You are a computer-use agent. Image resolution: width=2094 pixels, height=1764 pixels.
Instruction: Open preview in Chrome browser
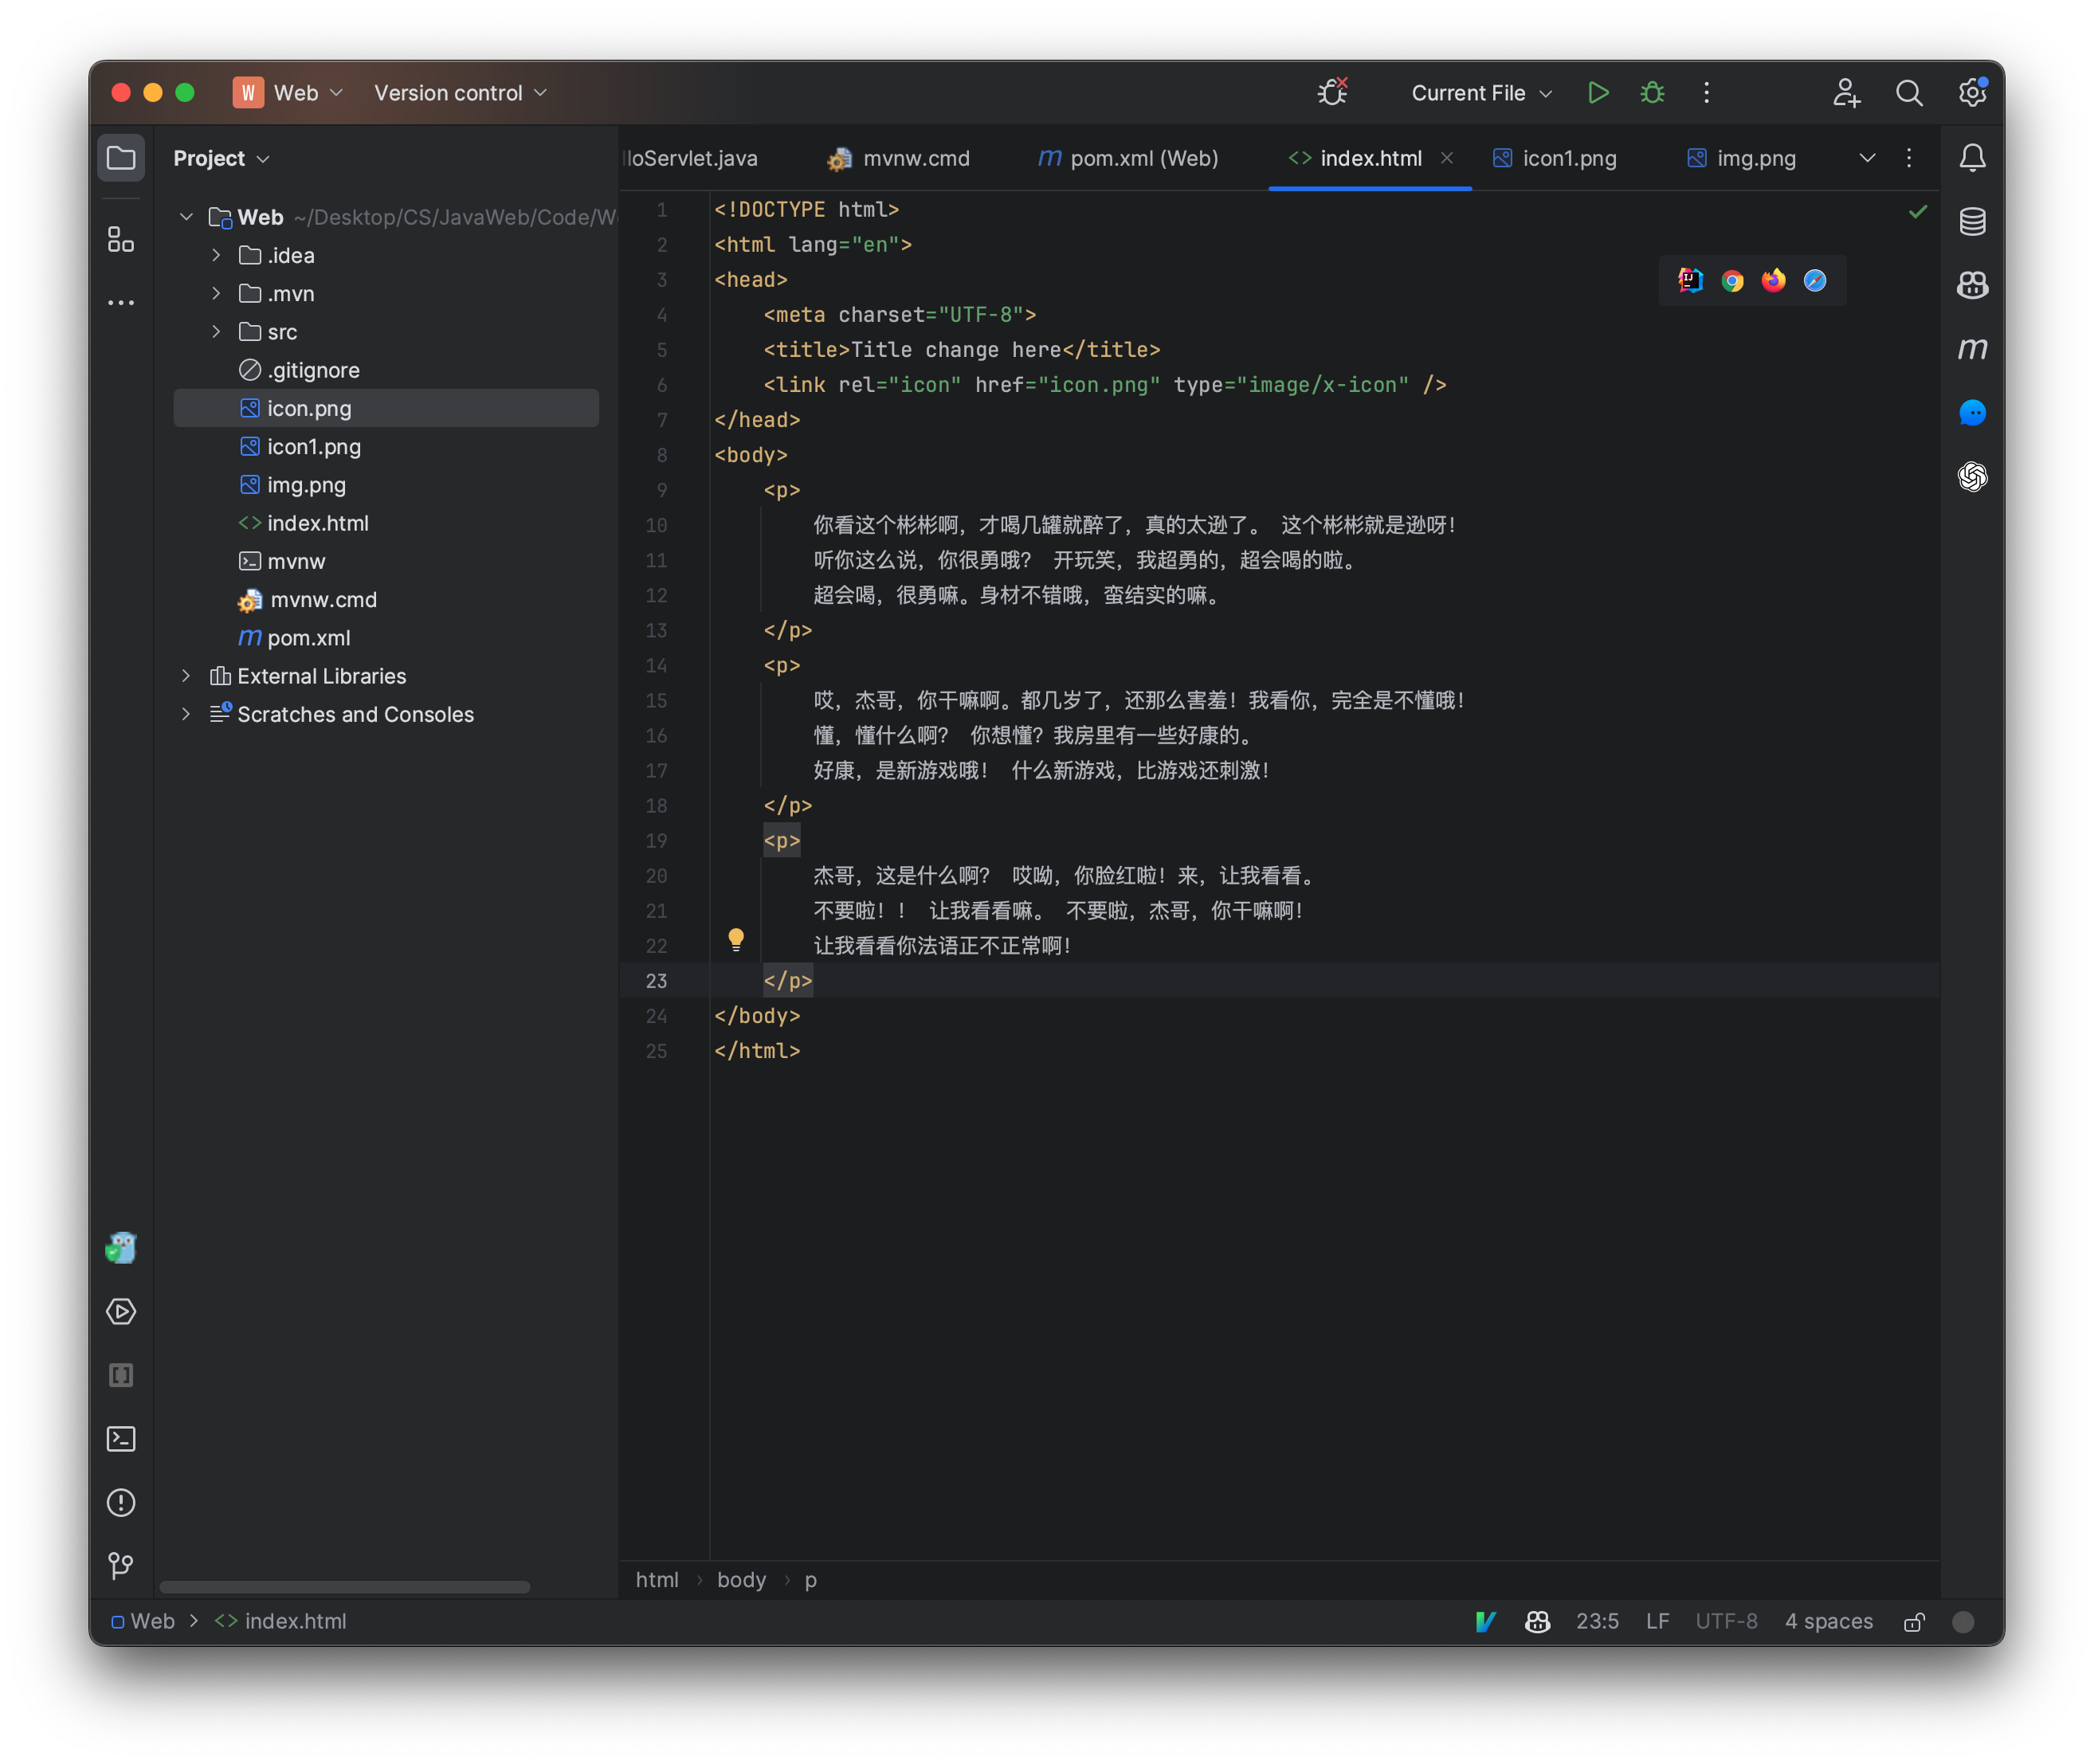click(x=1732, y=281)
